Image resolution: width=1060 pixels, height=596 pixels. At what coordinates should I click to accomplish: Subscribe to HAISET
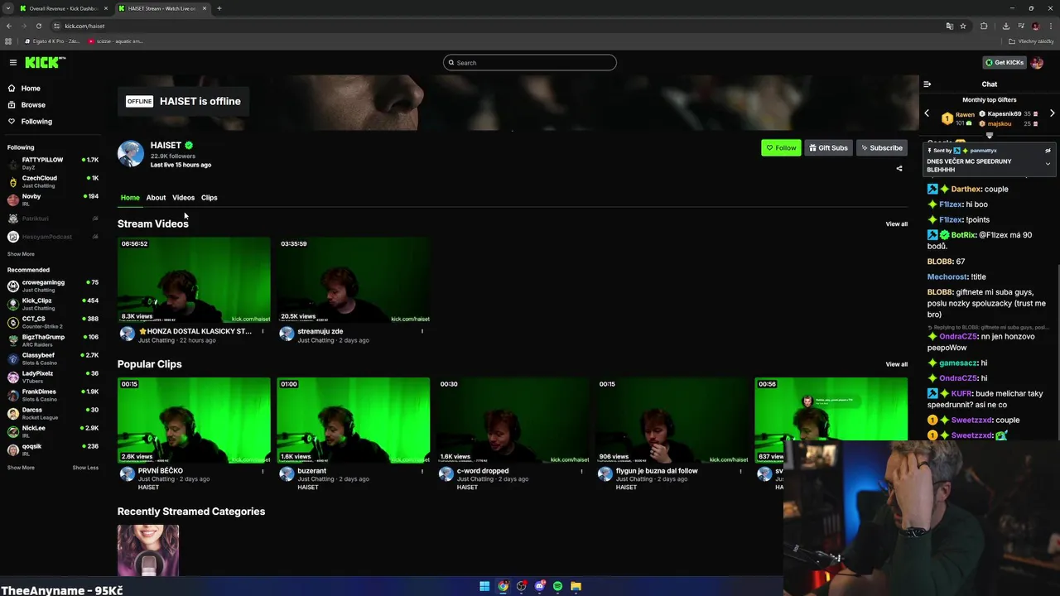[x=881, y=148]
